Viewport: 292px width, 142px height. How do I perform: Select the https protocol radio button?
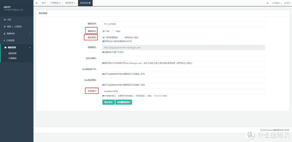[x=113, y=31]
